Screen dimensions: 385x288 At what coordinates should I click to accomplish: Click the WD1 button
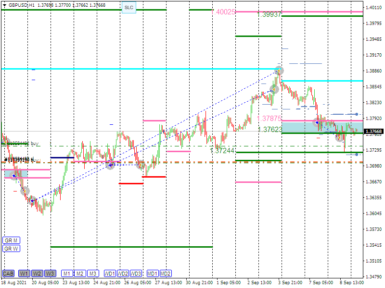[110, 274]
